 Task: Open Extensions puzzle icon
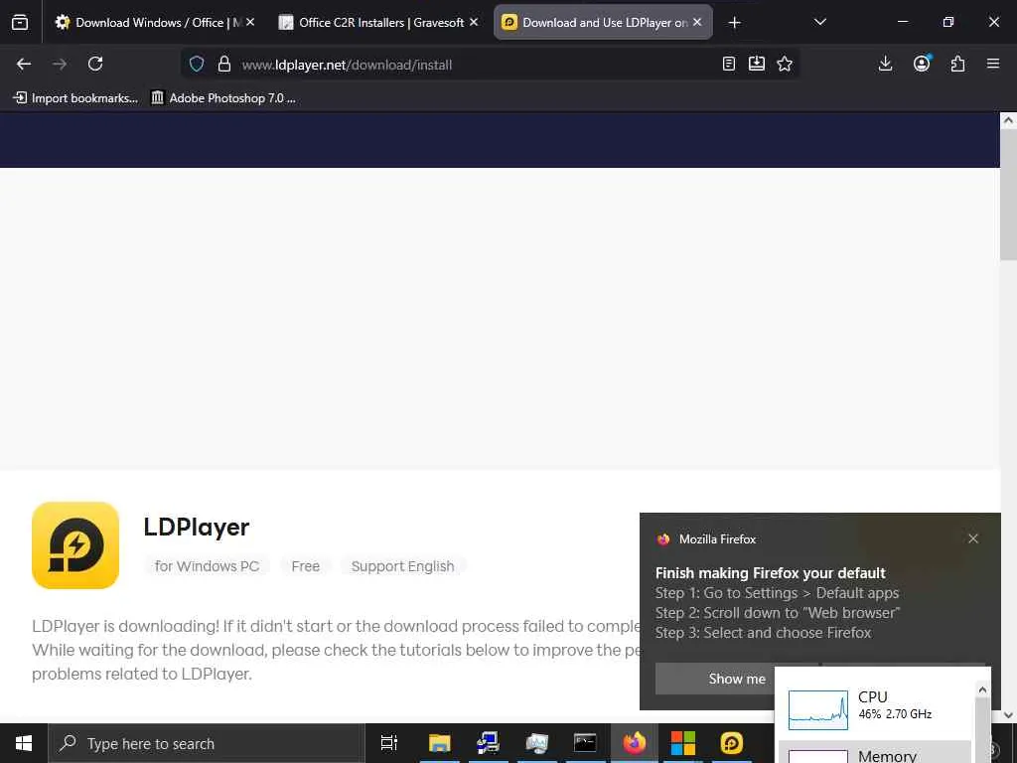tap(958, 64)
